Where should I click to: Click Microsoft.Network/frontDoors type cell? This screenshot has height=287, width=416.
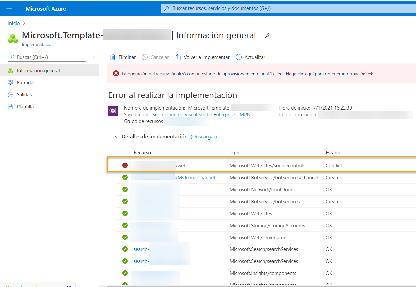(262, 190)
